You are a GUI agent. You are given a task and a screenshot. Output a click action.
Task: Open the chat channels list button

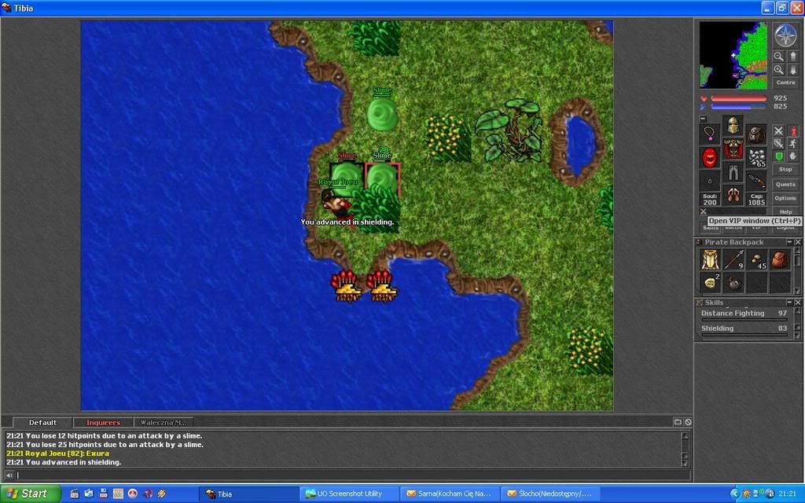678,422
